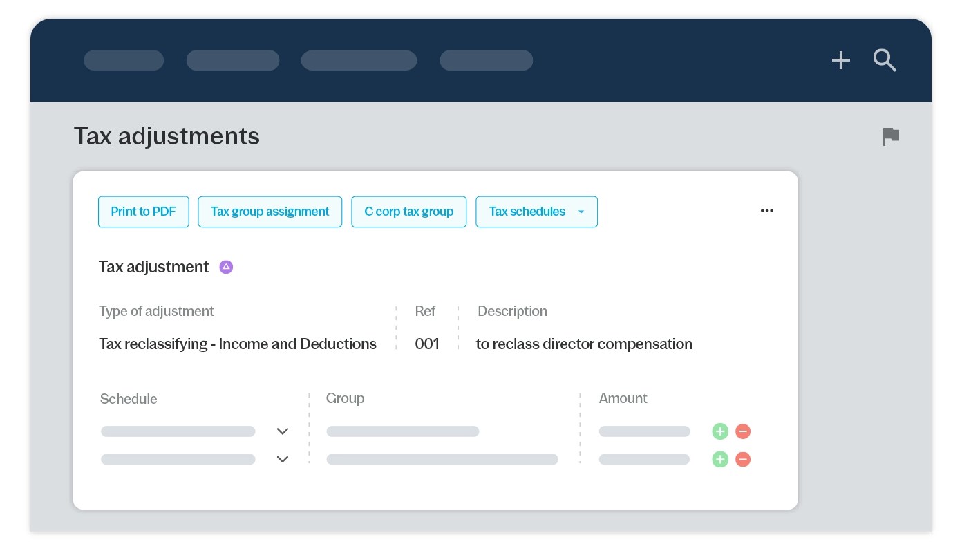962x542 pixels.
Task: Click the first Group input placeholder bar
Action: pyautogui.click(x=402, y=431)
